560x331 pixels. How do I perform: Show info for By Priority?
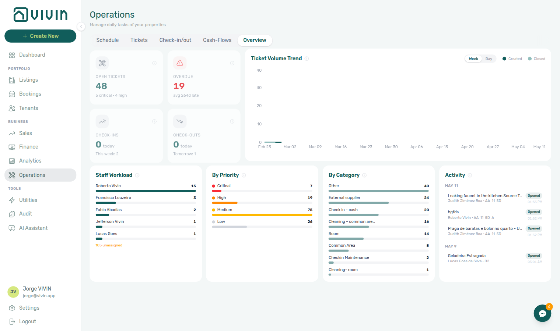[x=244, y=175]
